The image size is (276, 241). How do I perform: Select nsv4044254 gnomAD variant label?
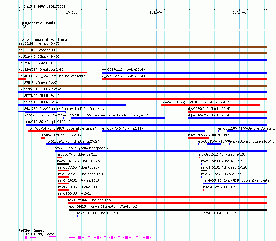[x=103, y=207]
